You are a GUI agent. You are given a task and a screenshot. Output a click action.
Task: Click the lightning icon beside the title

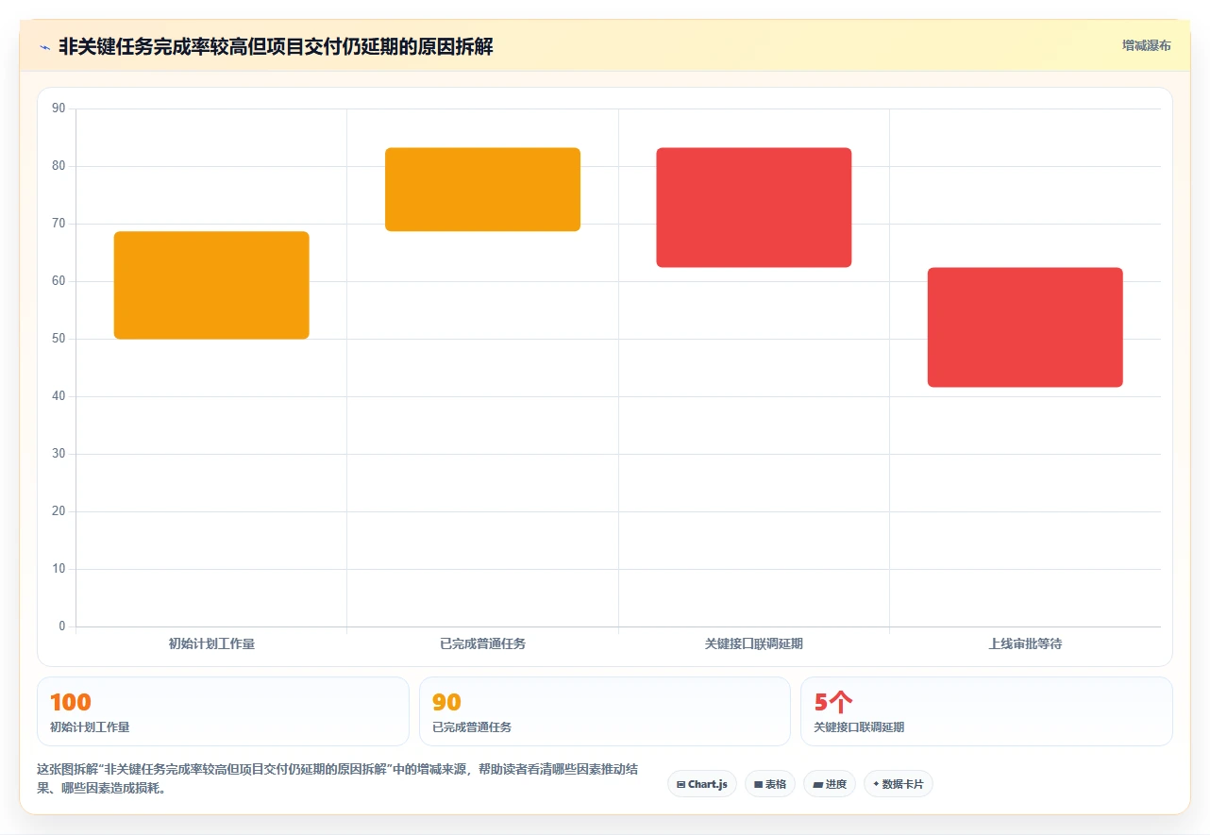44,46
